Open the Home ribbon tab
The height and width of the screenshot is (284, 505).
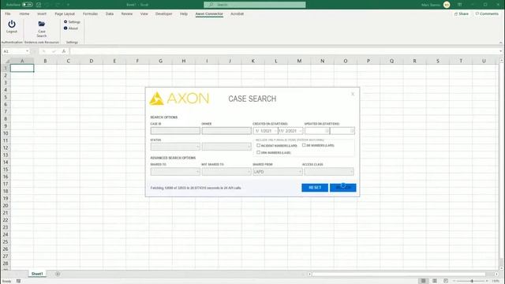point(24,14)
